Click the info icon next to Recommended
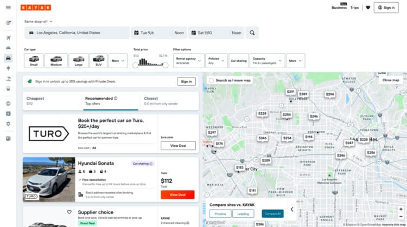The width and height of the screenshot is (407, 227). [x=116, y=98]
